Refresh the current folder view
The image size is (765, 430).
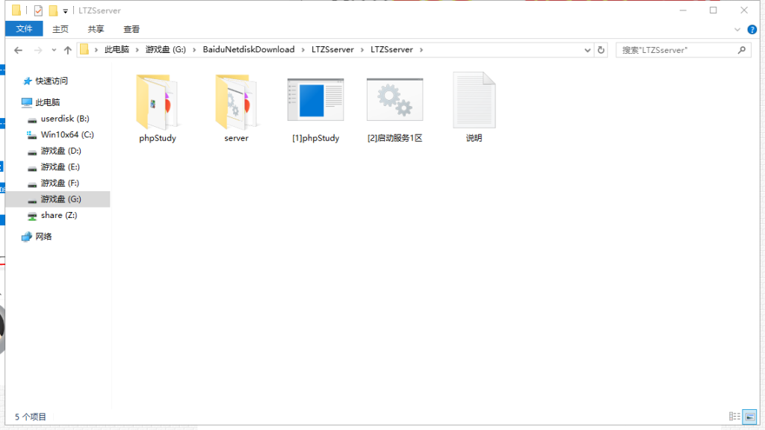click(x=601, y=50)
